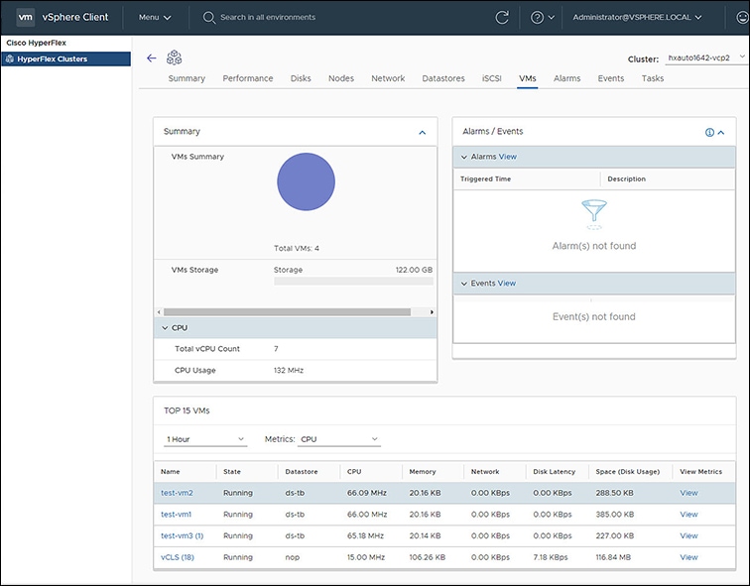Open the Administrator@VSPHERE.LOCAL user menu
The width and height of the screenshot is (750, 586).
[x=637, y=17]
